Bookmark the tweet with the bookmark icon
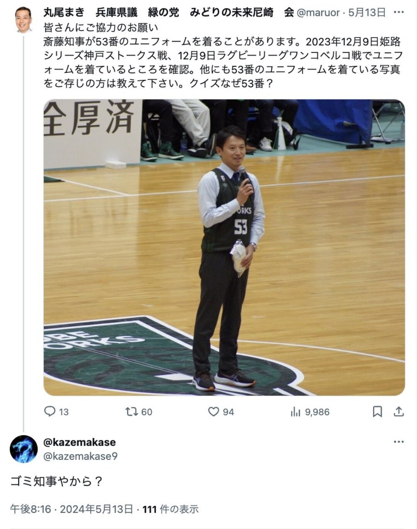This screenshot has width=417, height=529. point(377,412)
